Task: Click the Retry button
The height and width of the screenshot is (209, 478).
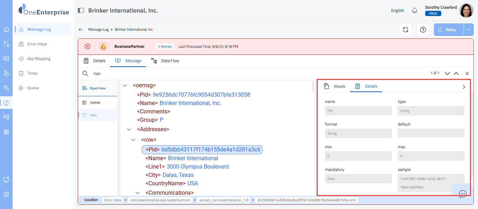Action: point(449,30)
